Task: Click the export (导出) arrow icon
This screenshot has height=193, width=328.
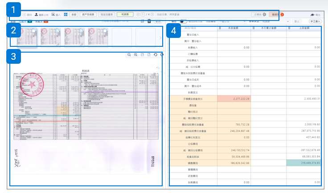Action: [x=313, y=15]
